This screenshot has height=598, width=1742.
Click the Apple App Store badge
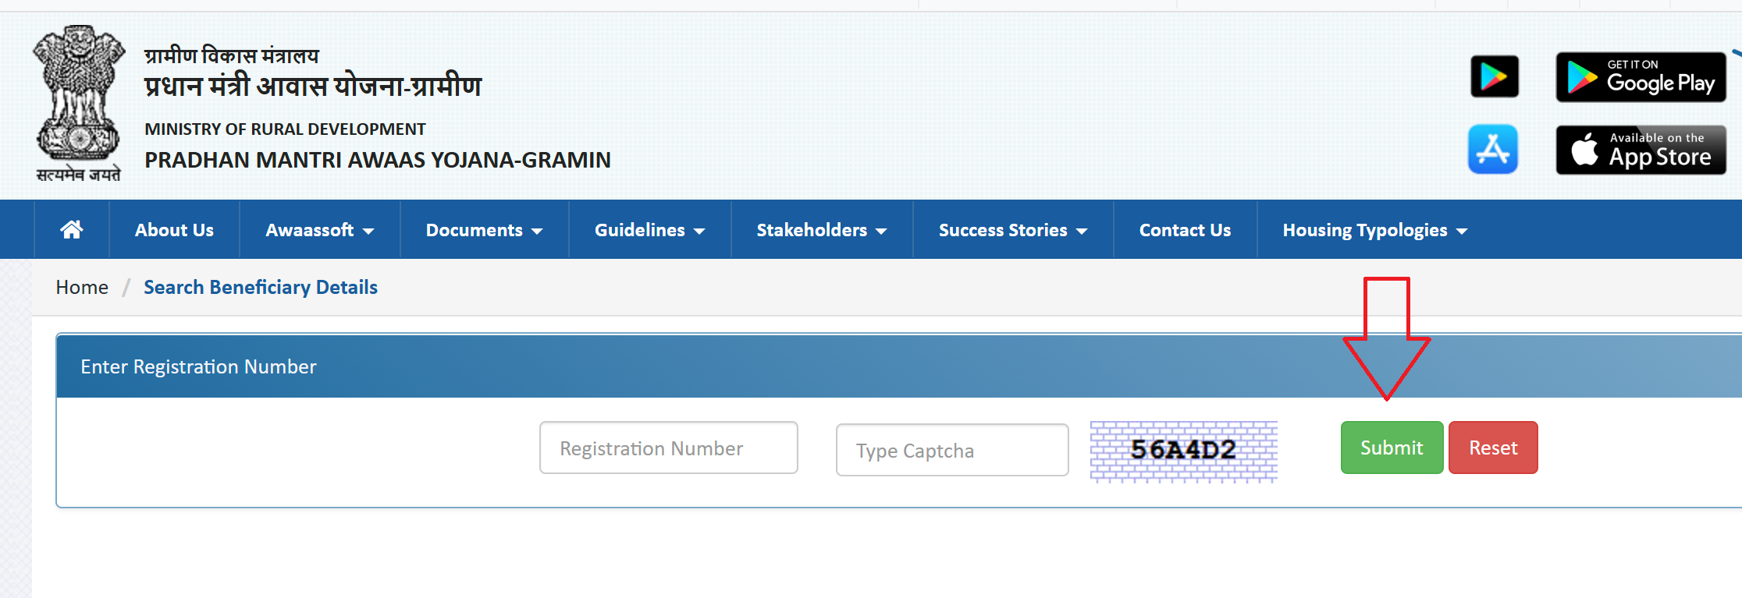1640,149
